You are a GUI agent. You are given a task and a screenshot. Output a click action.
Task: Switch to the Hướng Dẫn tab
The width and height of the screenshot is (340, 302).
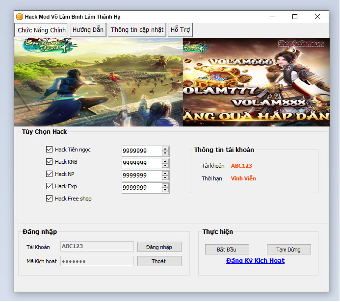[x=88, y=30]
